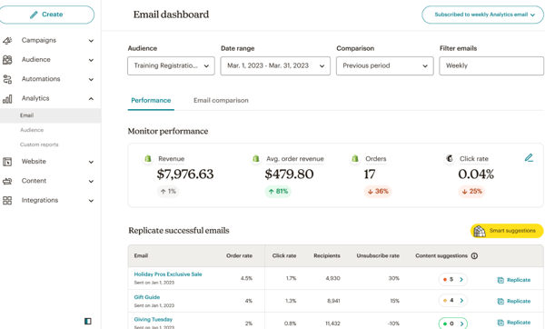Toggle the sidebar collapse icon
This screenshot has width=545, height=329.
tap(88, 321)
